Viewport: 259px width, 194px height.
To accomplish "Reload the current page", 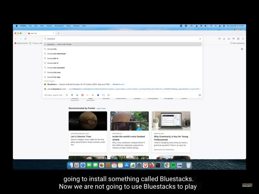I will point(26,39).
